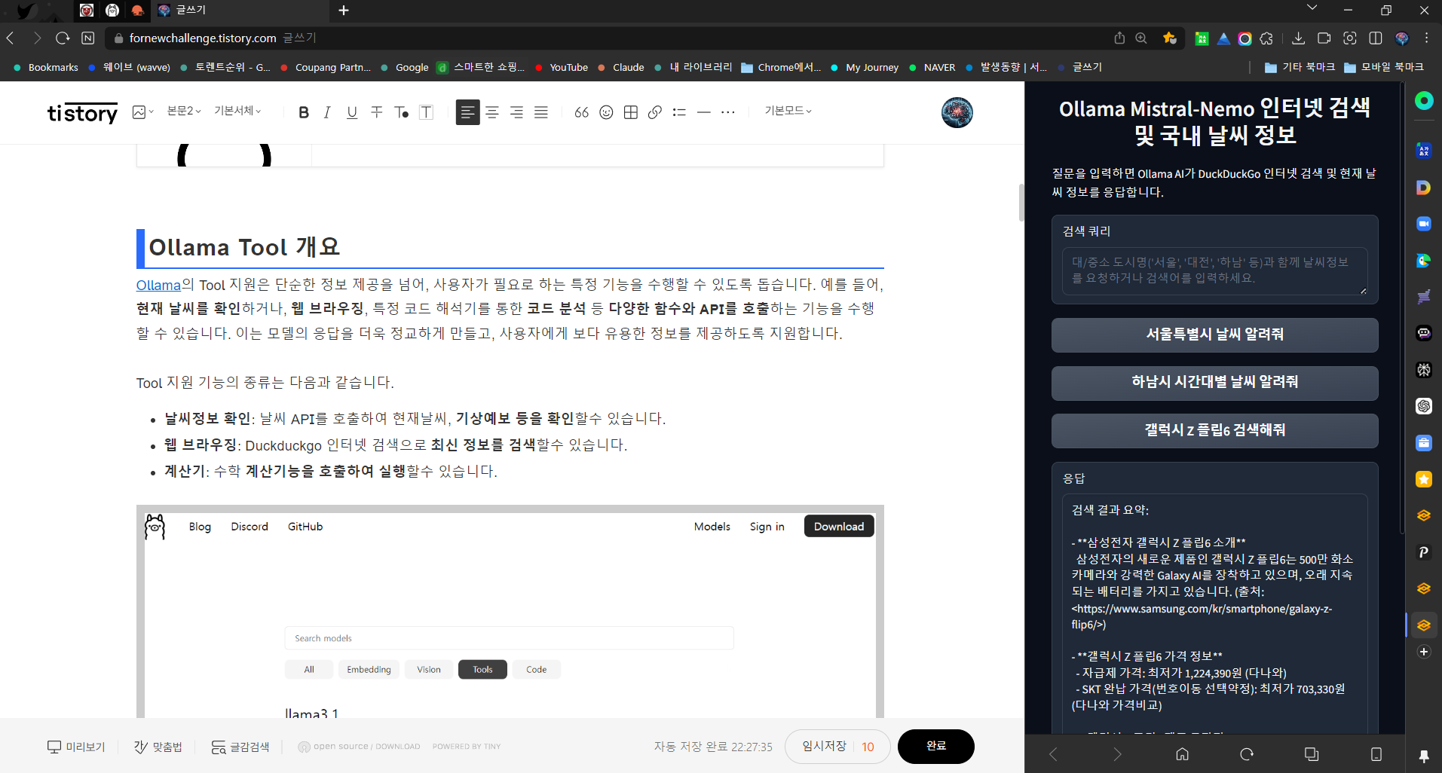
Task: Open browser downloads
Action: (x=1298, y=38)
